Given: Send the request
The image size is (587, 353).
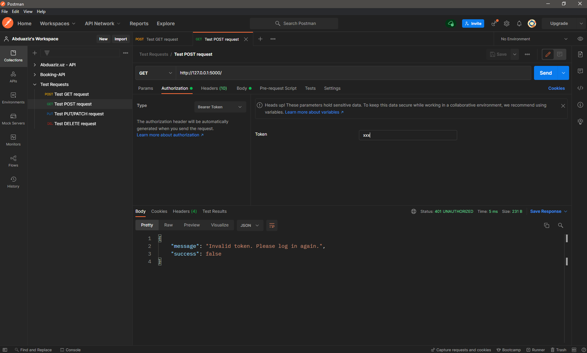Looking at the screenshot, I should (x=546, y=73).
